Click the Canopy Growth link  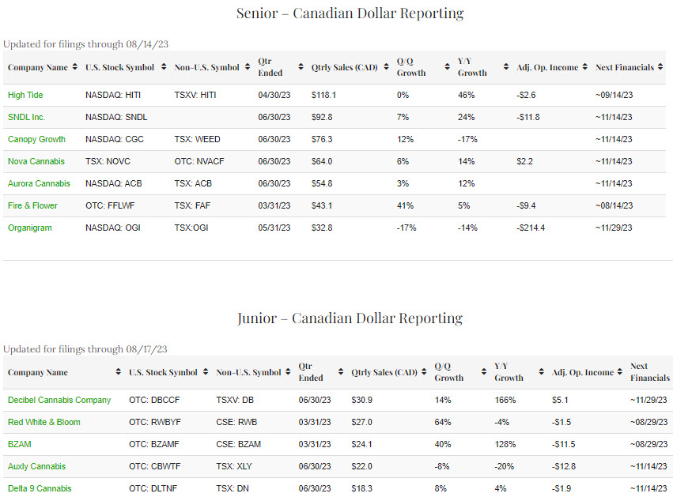(36, 139)
